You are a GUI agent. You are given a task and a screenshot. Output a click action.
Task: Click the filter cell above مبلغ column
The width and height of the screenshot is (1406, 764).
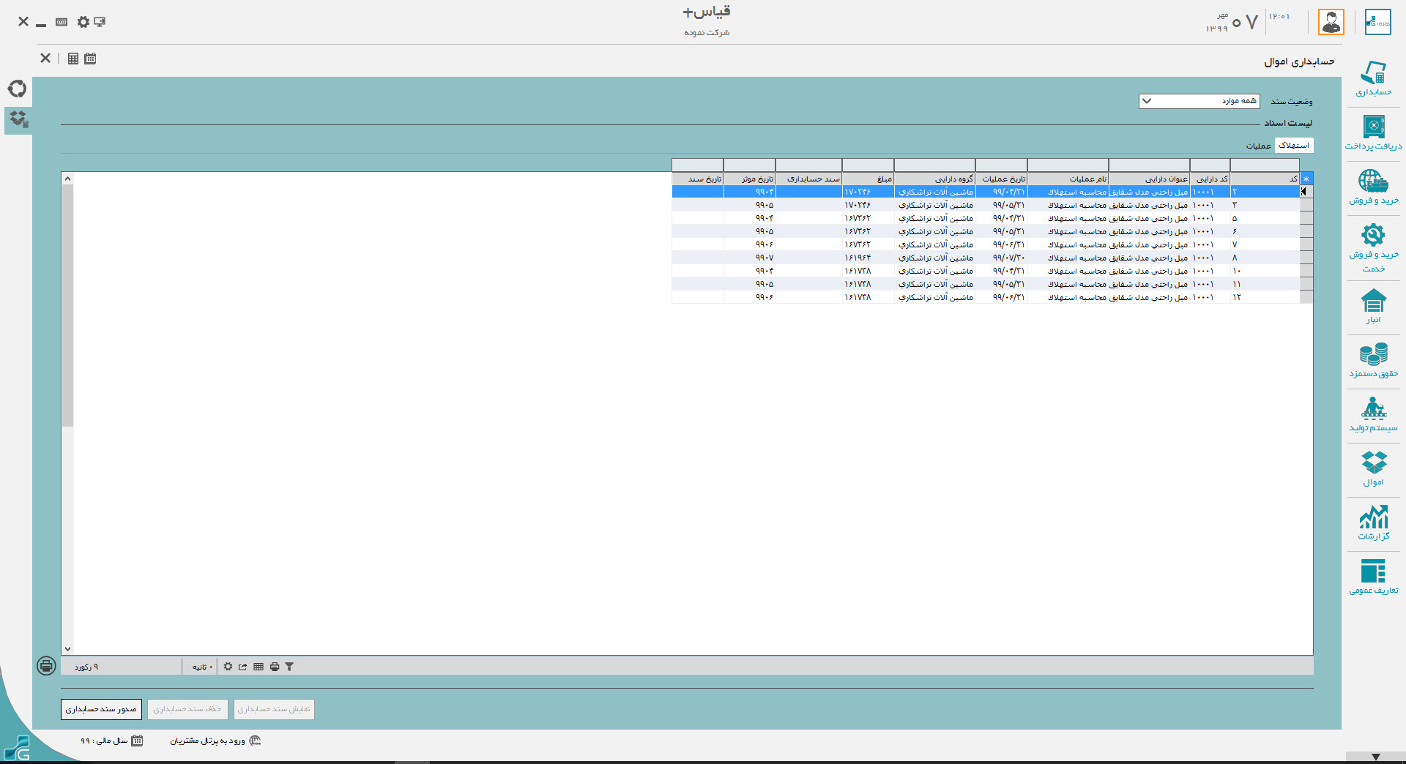point(868,165)
